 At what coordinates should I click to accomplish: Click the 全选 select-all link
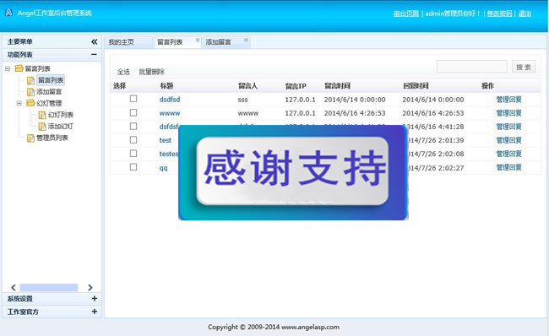tap(123, 72)
